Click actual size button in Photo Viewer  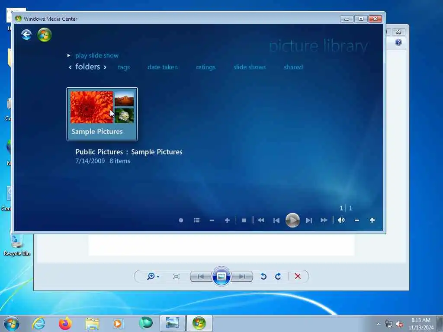click(x=177, y=276)
